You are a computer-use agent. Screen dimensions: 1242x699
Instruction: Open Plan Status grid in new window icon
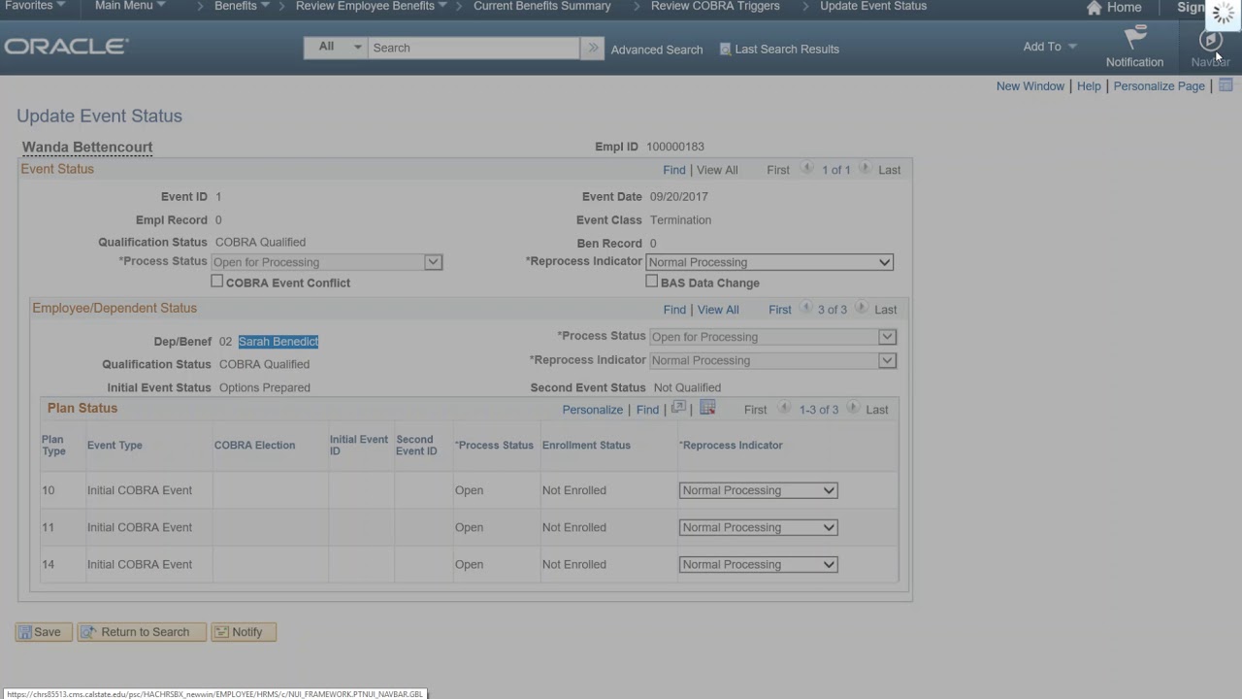point(678,408)
